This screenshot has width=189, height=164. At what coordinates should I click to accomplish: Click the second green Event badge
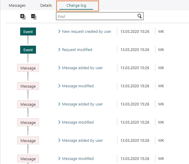tap(28, 50)
